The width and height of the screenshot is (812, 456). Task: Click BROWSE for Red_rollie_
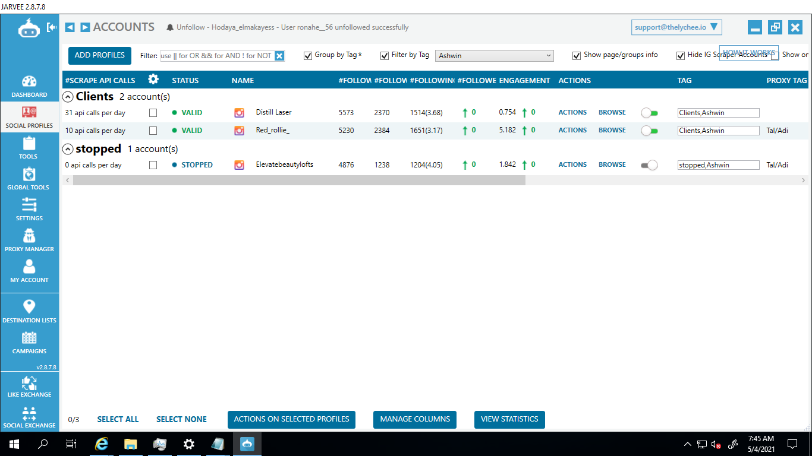tap(612, 130)
